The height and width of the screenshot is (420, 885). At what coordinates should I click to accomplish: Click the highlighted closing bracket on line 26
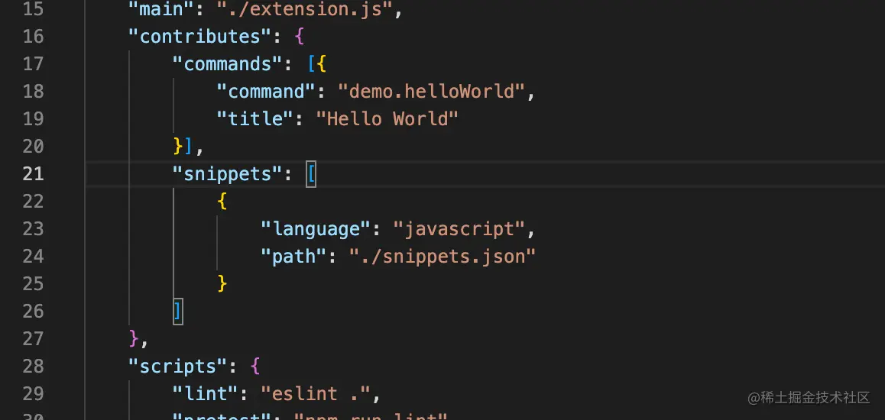(178, 312)
